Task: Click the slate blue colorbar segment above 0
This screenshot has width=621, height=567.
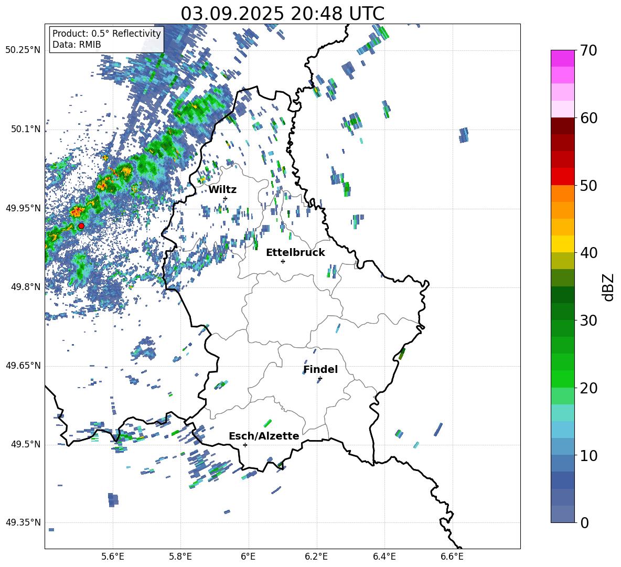Action: (x=562, y=514)
